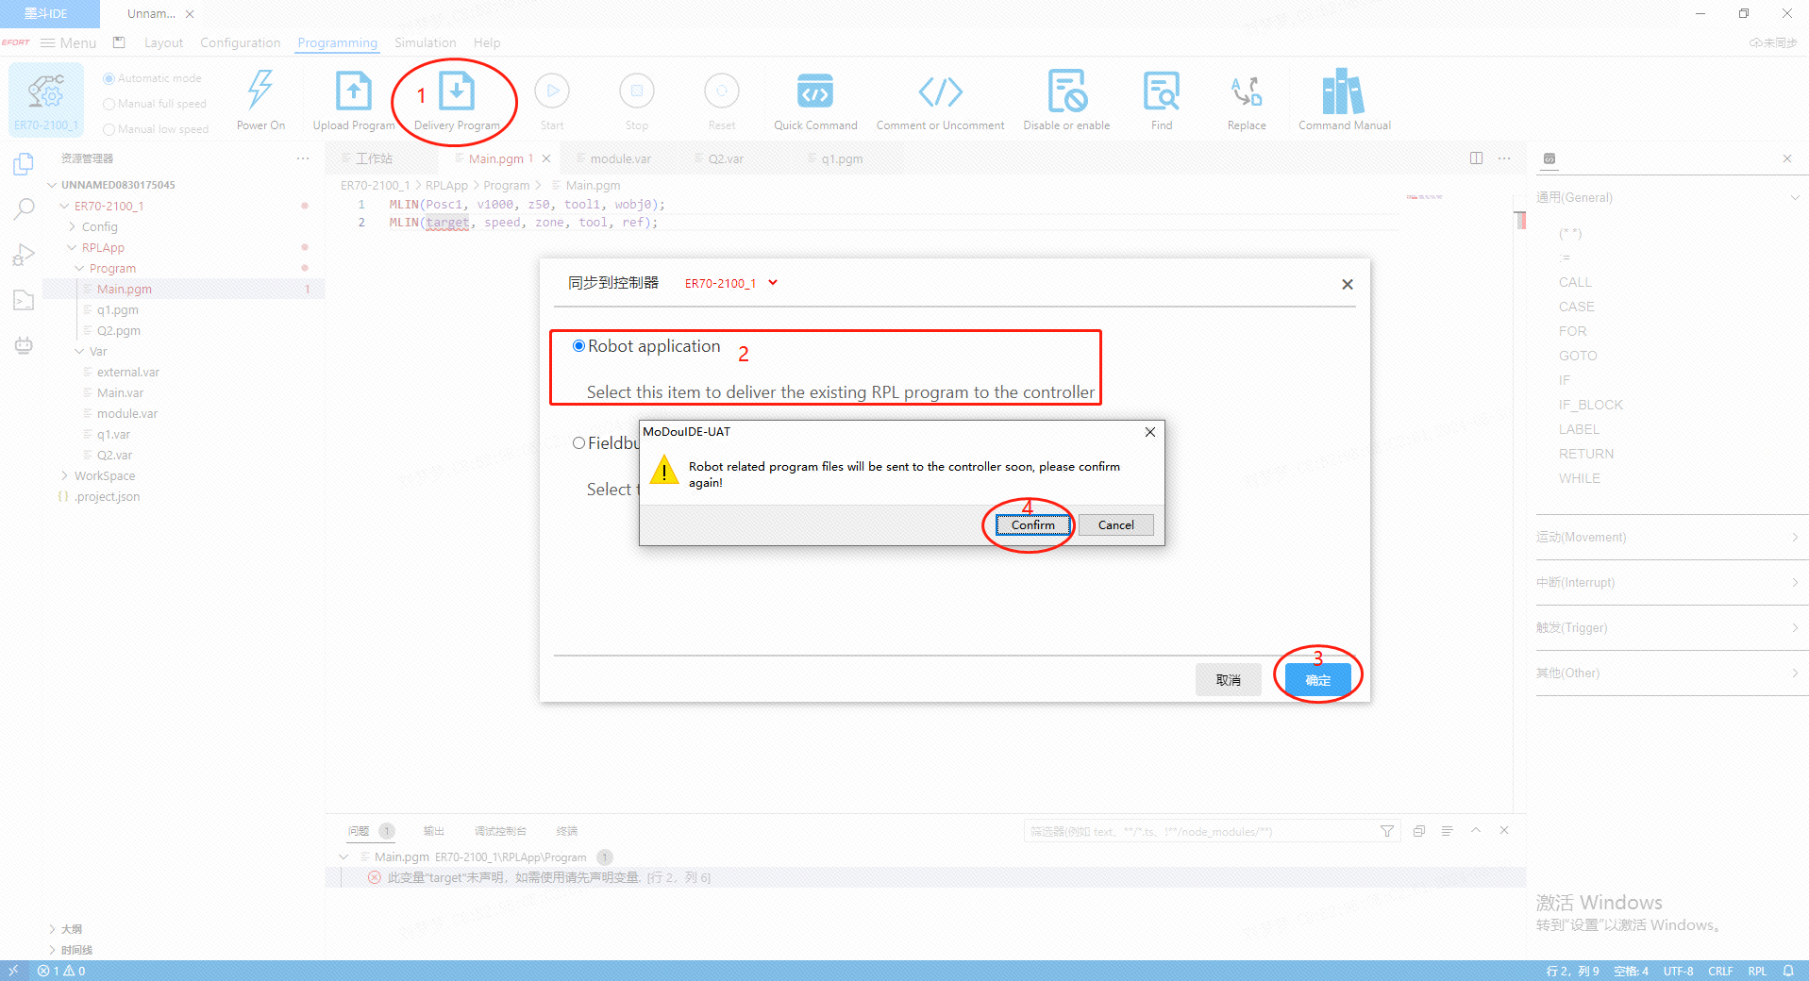Click the Delivery Program toolbar icon
The image size is (1809, 981).
point(457,92)
